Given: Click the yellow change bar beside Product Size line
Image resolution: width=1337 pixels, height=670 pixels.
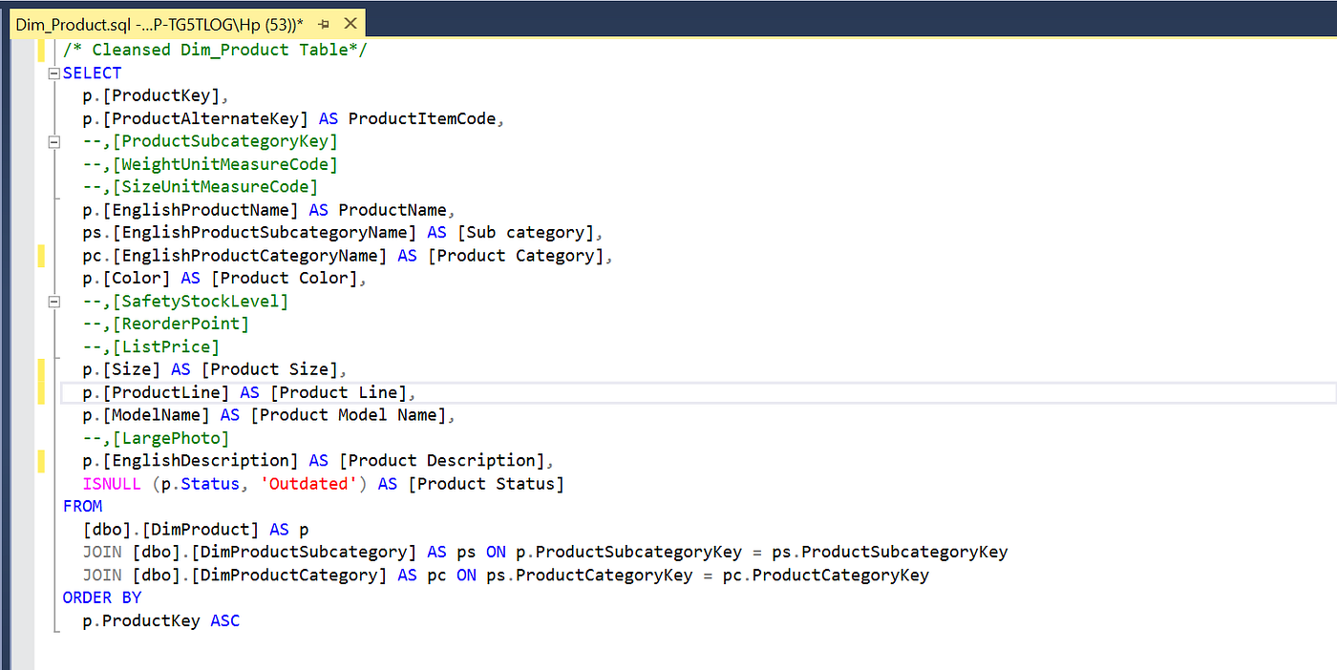Looking at the screenshot, I should point(40,369).
